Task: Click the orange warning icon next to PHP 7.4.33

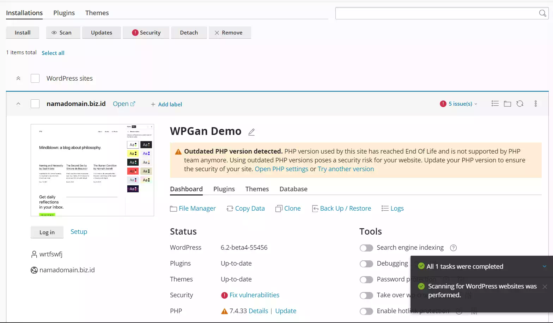Action: point(224,311)
